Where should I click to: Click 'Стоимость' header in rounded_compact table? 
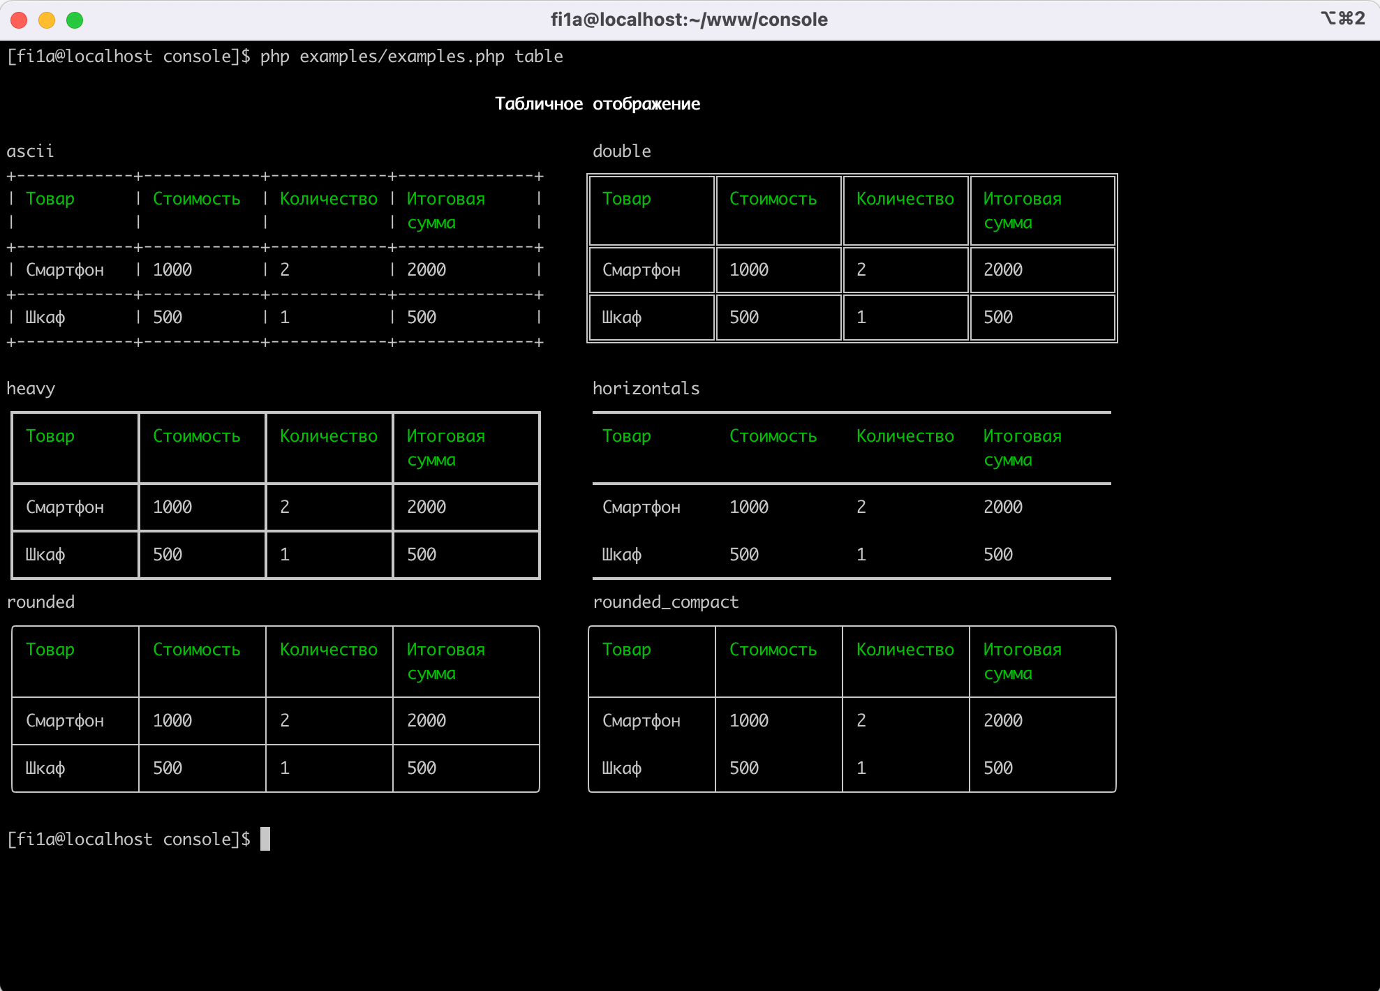(x=773, y=650)
